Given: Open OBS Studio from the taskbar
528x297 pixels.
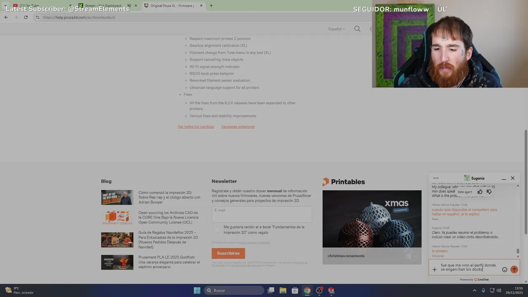Looking at the screenshot, I should pos(319,290).
